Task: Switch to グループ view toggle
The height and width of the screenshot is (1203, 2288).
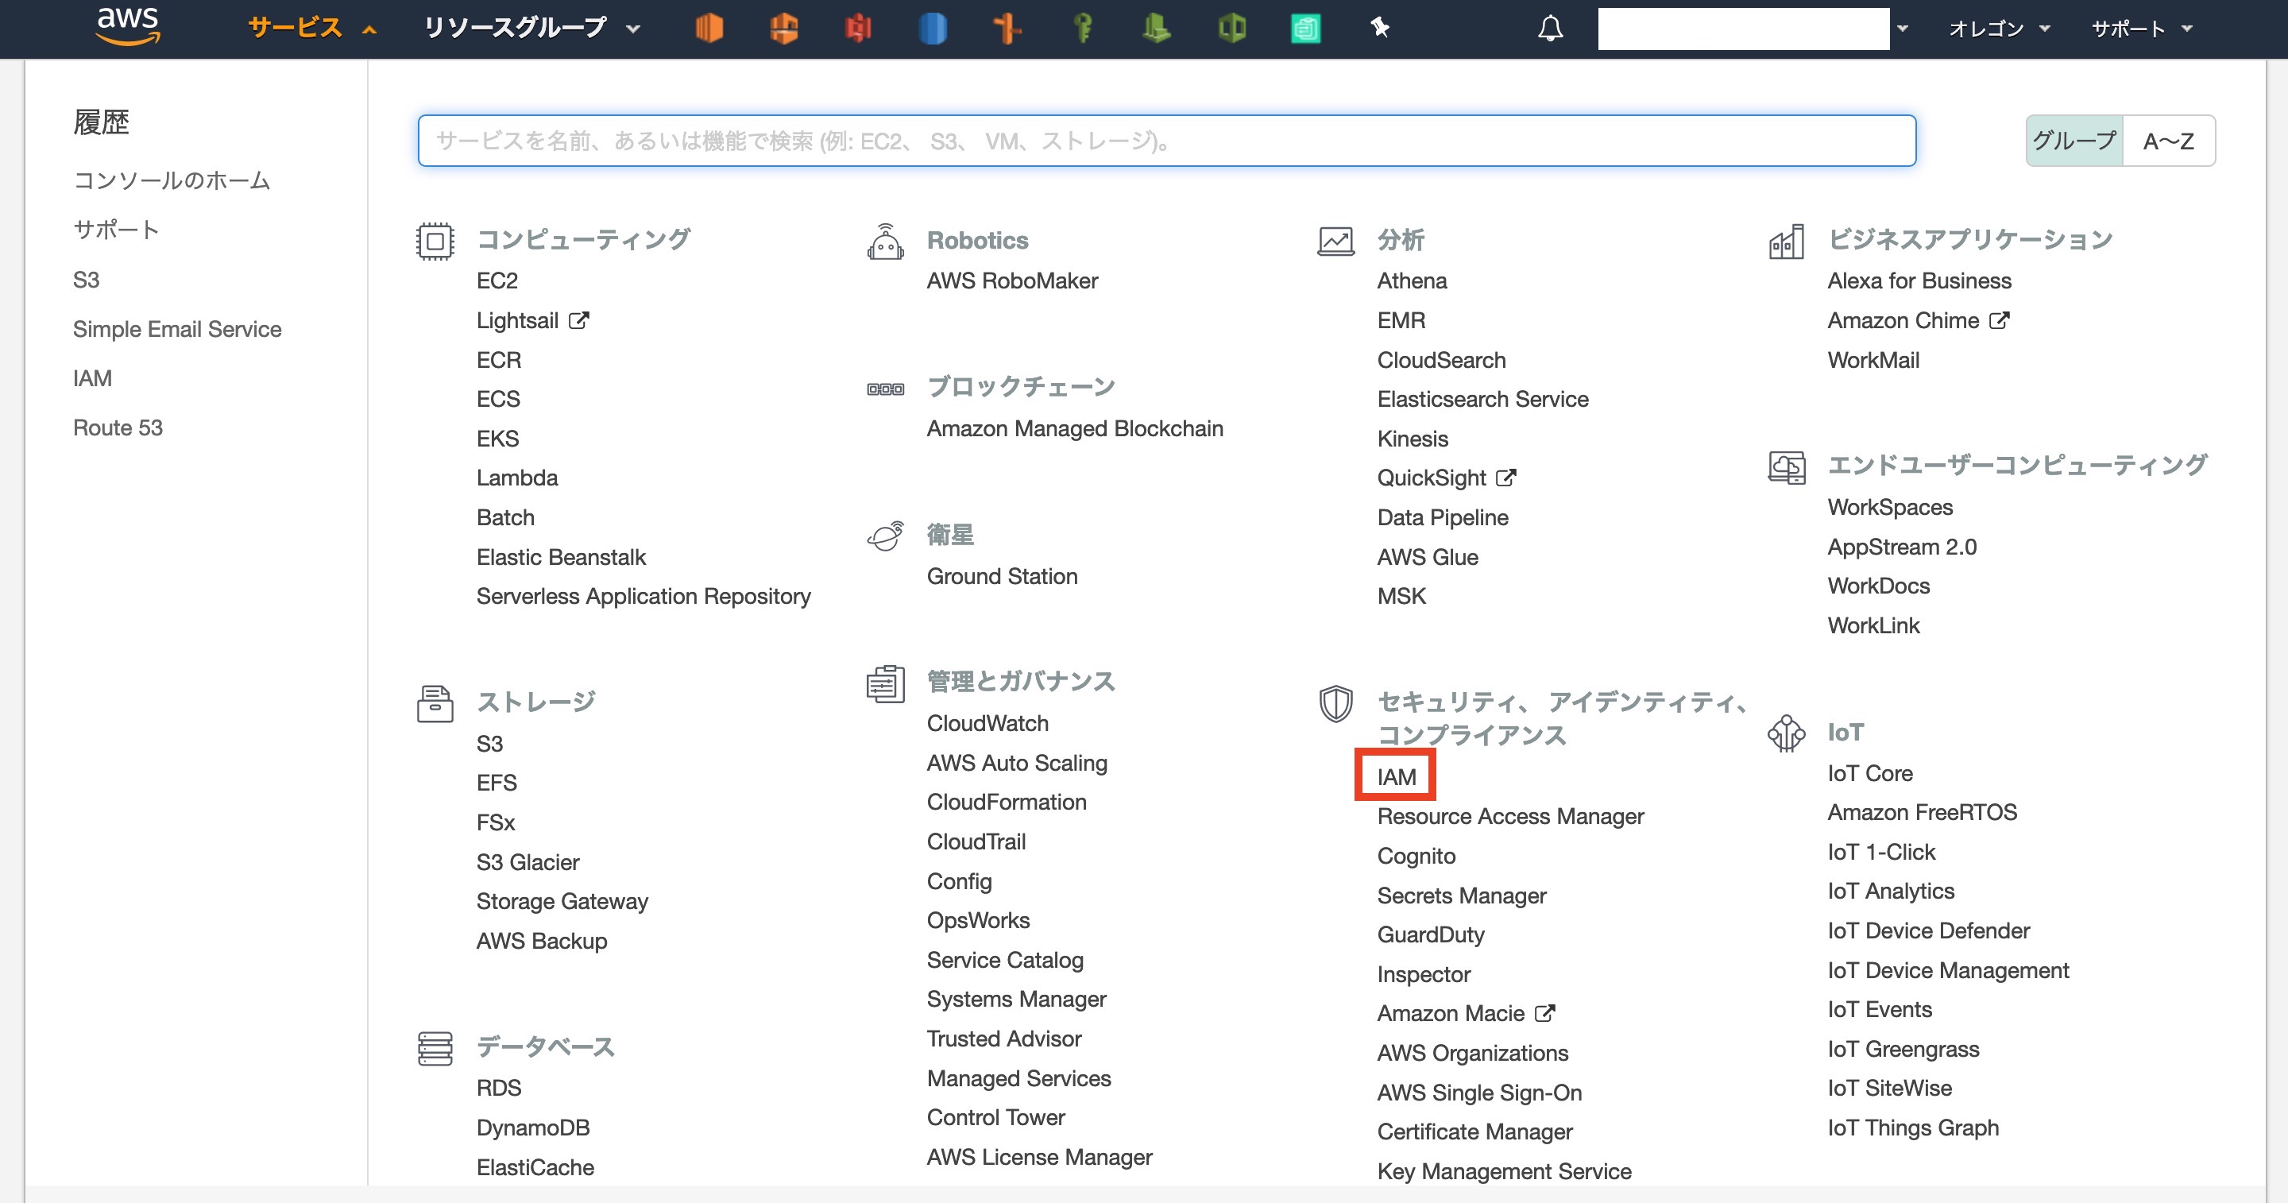Action: pyautogui.click(x=2074, y=141)
